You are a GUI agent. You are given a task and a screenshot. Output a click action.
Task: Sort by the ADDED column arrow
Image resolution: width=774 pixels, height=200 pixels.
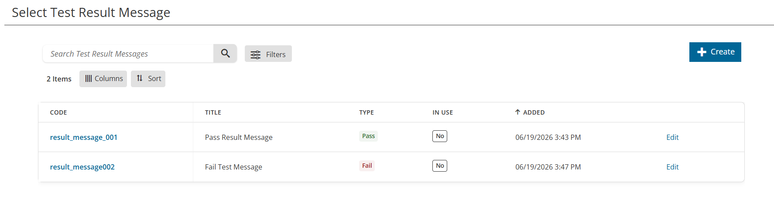point(517,112)
